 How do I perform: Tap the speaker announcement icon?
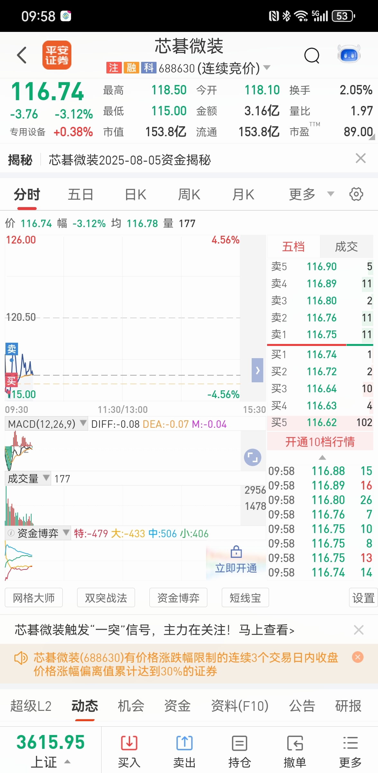(x=21, y=658)
